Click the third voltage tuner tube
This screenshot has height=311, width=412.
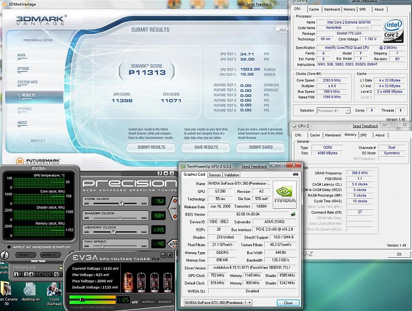pyautogui.click(x=154, y=282)
